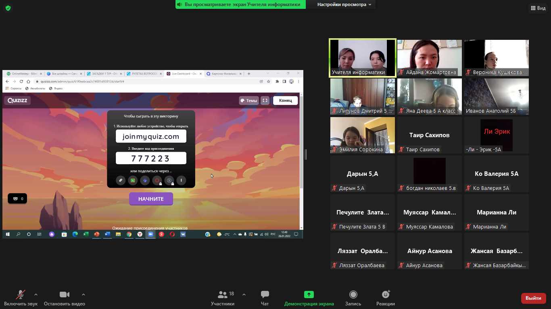Click the green encryption shield icon

click(x=8, y=8)
